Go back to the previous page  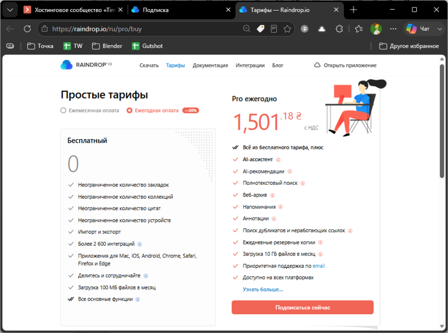(10, 29)
